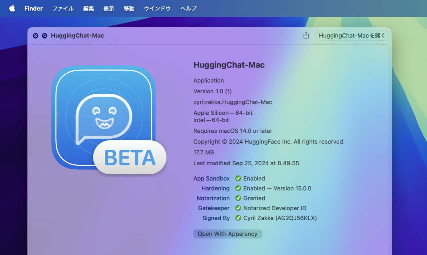Click the Signed By label

pyautogui.click(x=216, y=218)
